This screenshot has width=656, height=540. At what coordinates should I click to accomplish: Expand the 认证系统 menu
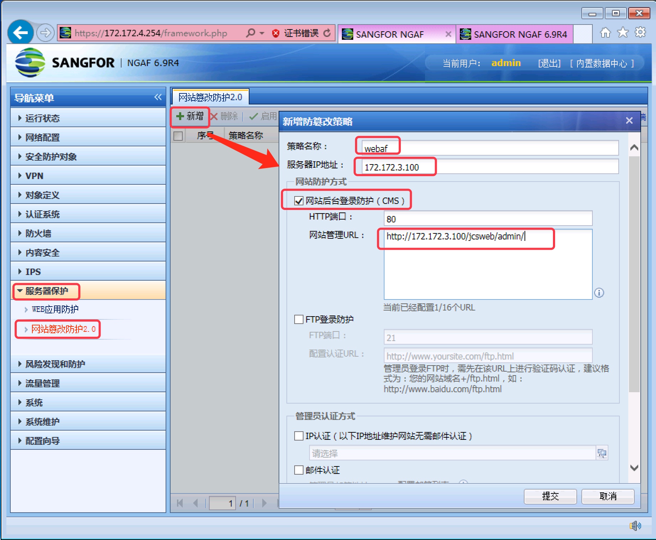[88, 214]
